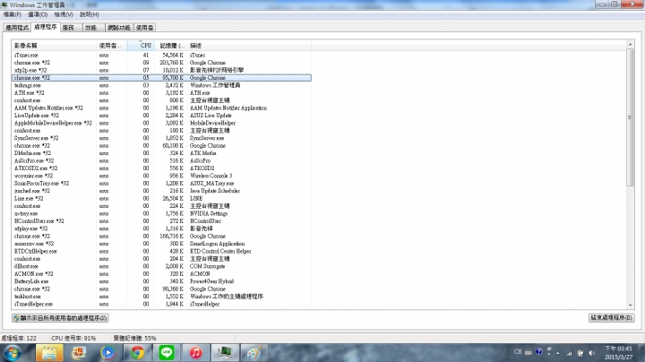Select the dllhost.exe COM Surrogate row
Image resolution: width=645 pixels, height=362 pixels.
tap(161, 266)
